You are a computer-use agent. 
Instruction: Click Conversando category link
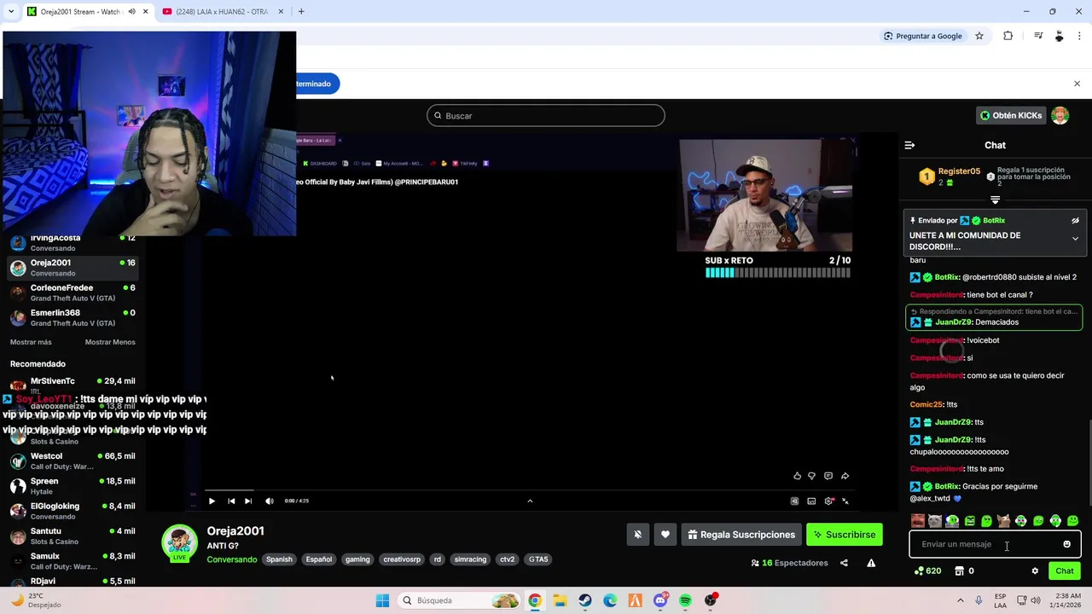pos(231,559)
